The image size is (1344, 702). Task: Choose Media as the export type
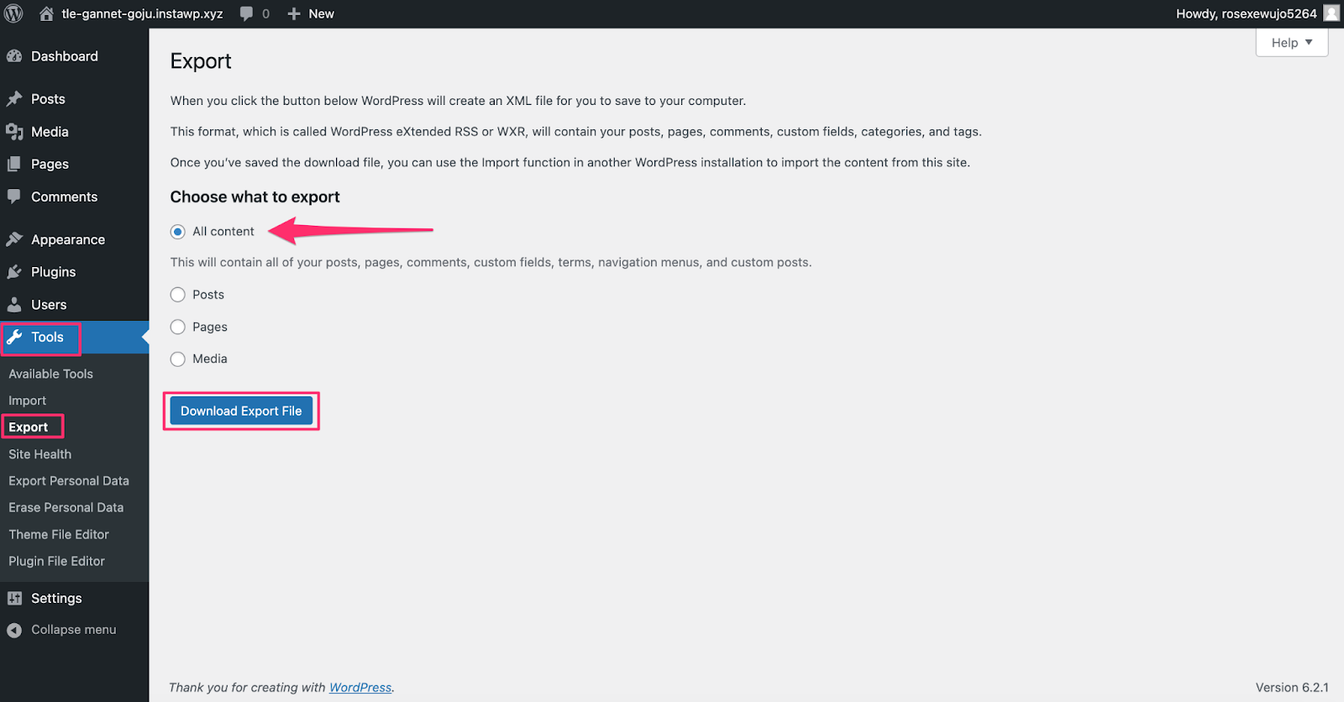177,359
